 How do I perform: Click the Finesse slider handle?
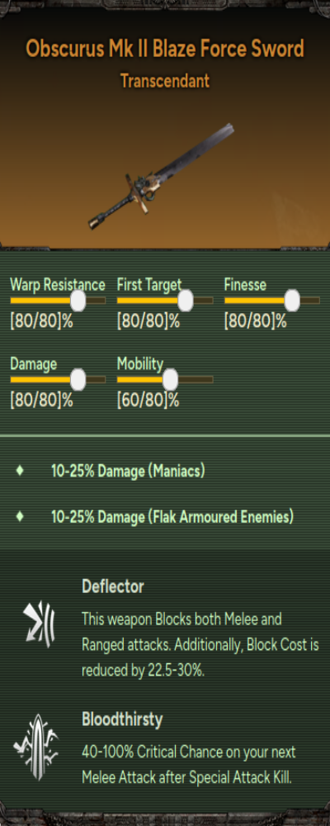point(292,301)
